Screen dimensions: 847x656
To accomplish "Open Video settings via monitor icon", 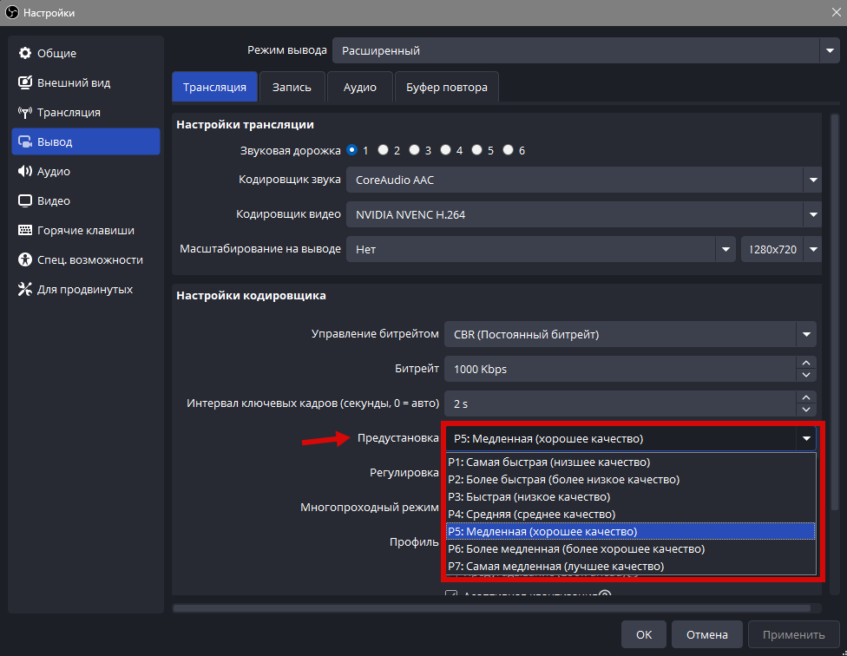I will click(x=25, y=200).
